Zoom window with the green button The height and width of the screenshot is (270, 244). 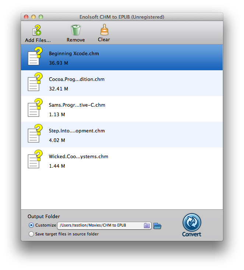click(x=41, y=17)
